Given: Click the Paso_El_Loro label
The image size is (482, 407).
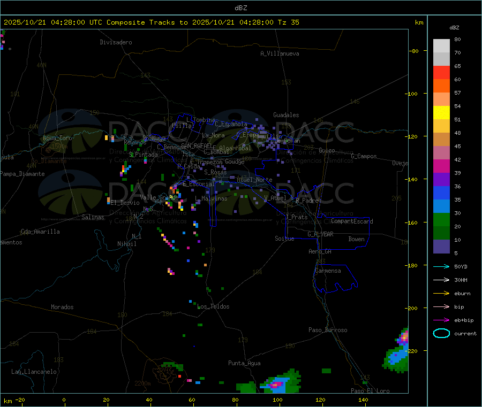Looking at the screenshot, I should pyautogui.click(x=371, y=391).
